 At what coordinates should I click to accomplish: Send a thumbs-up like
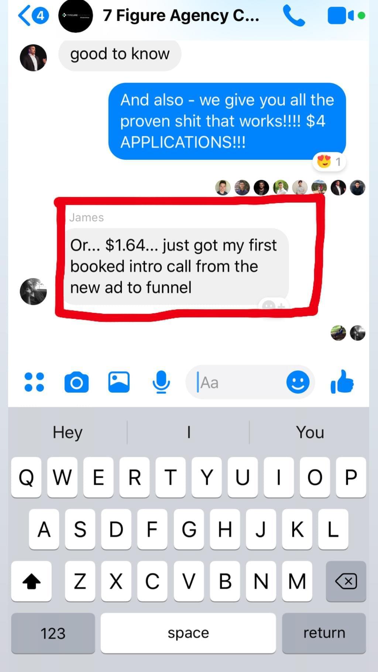342,382
